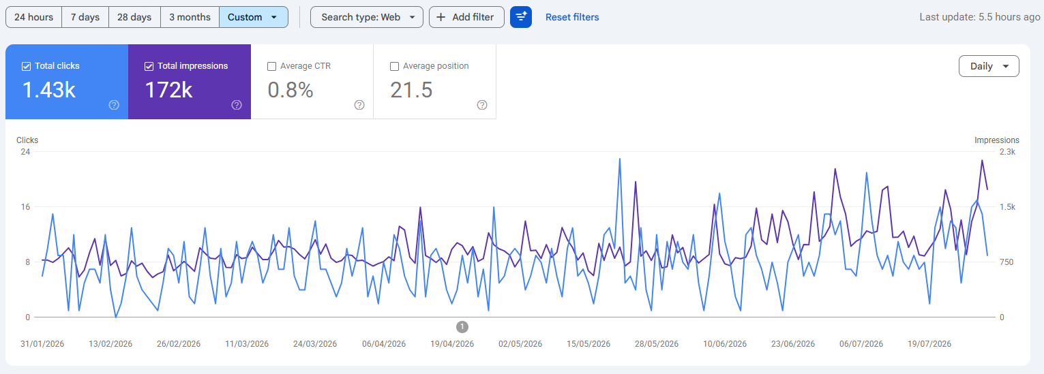1044x374 pixels.
Task: Click the annotation marker numbered 1 on chart
Action: click(462, 327)
